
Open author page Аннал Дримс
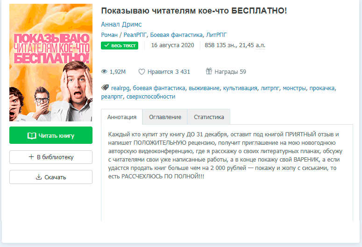point(121,24)
